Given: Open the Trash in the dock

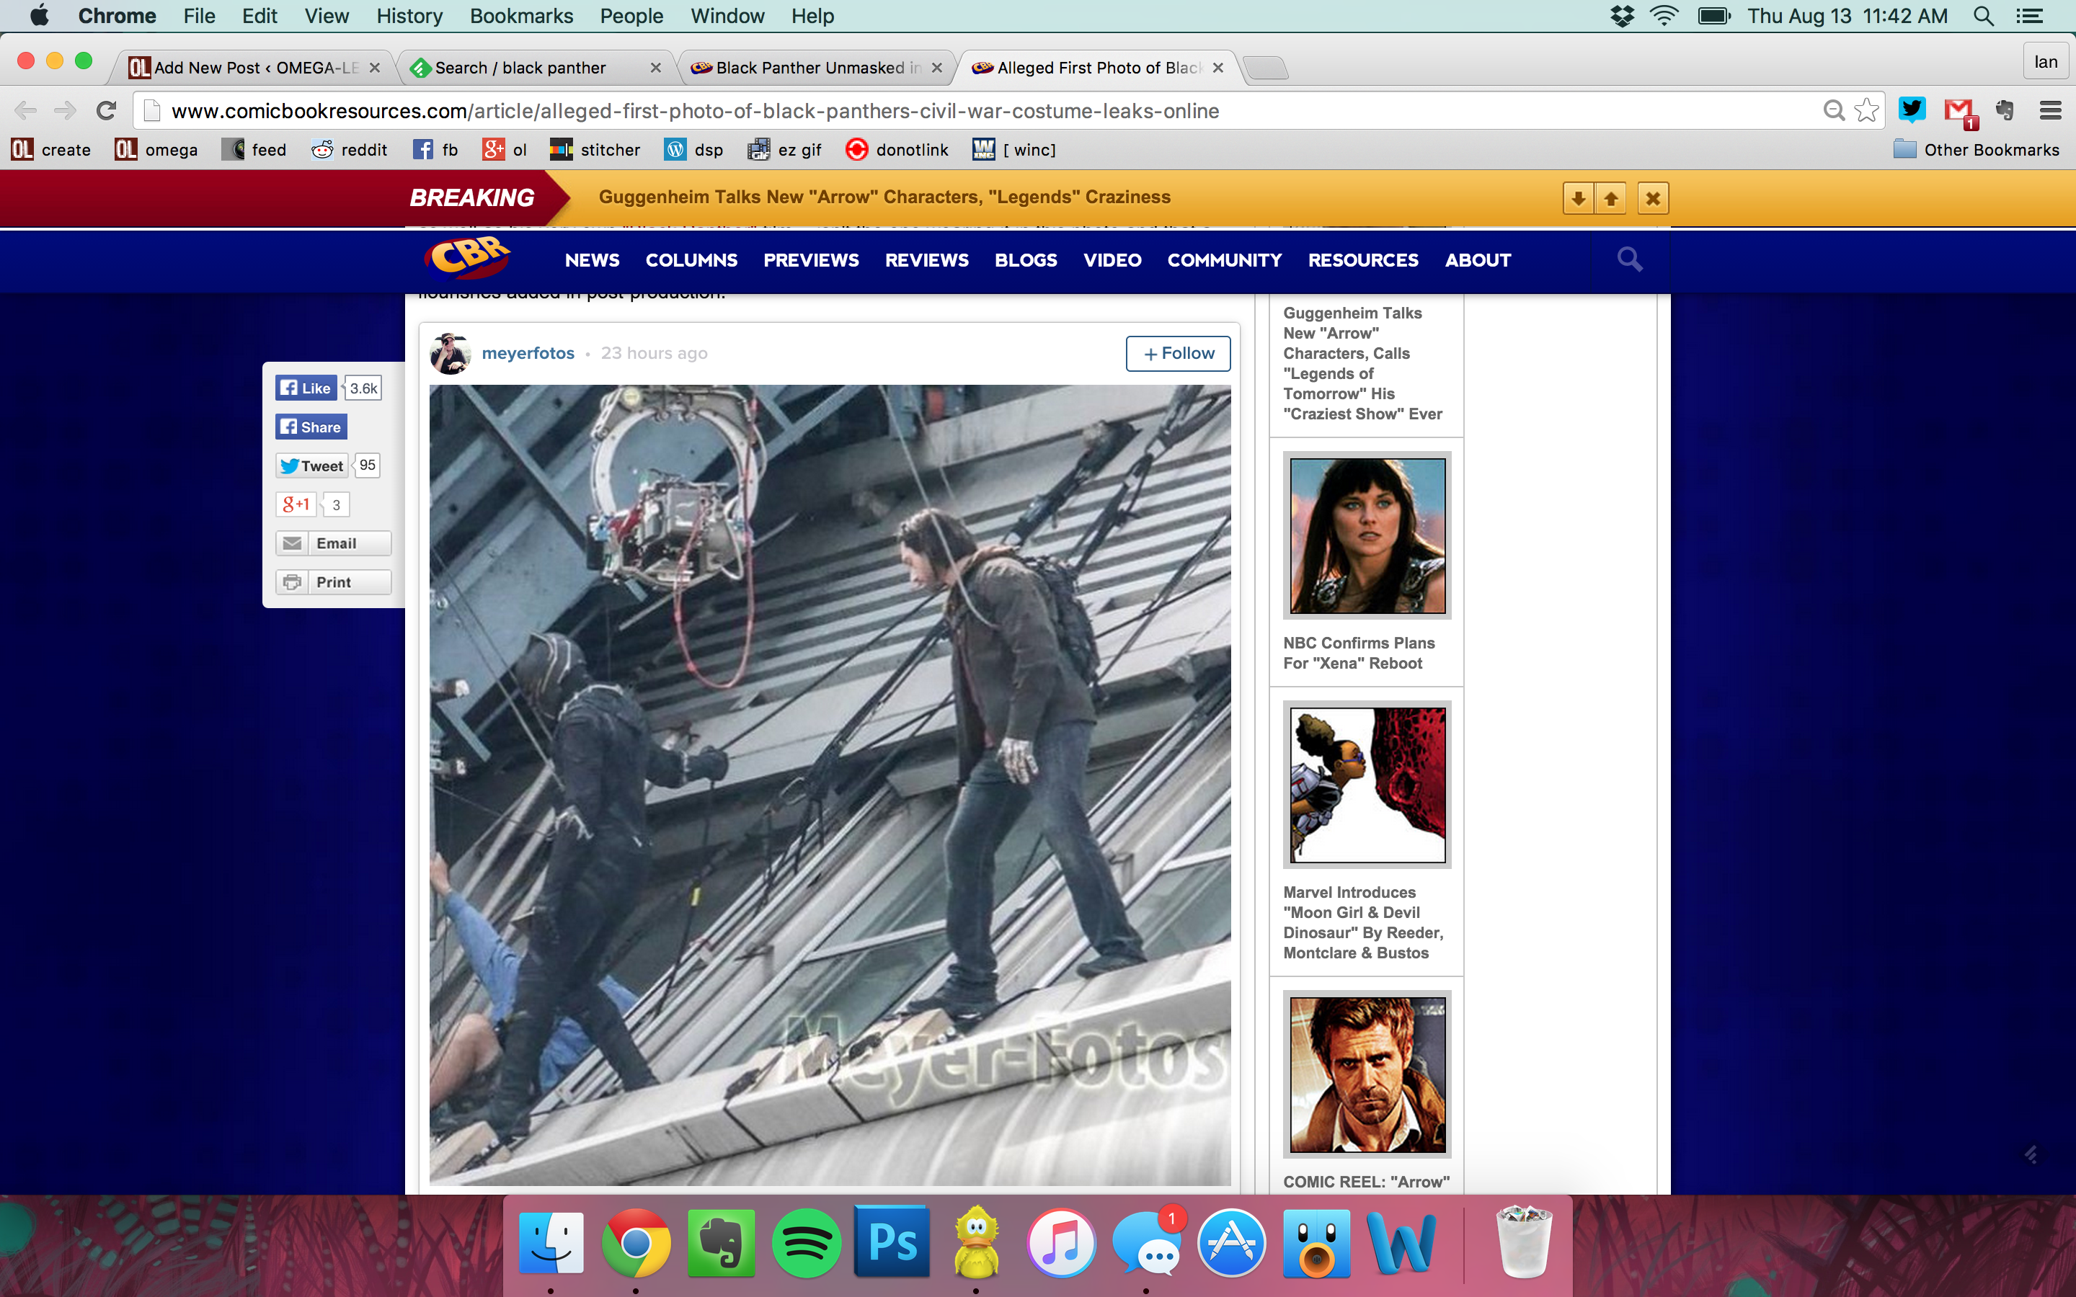Looking at the screenshot, I should click(1525, 1242).
